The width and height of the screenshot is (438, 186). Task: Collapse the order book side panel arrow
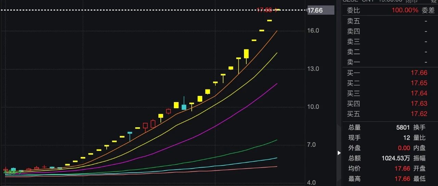[x=339, y=153]
